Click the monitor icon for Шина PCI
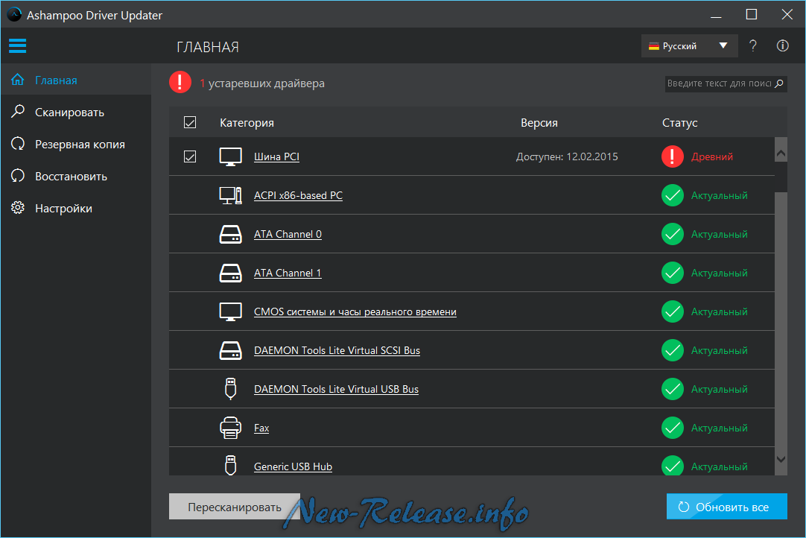 tap(230, 157)
